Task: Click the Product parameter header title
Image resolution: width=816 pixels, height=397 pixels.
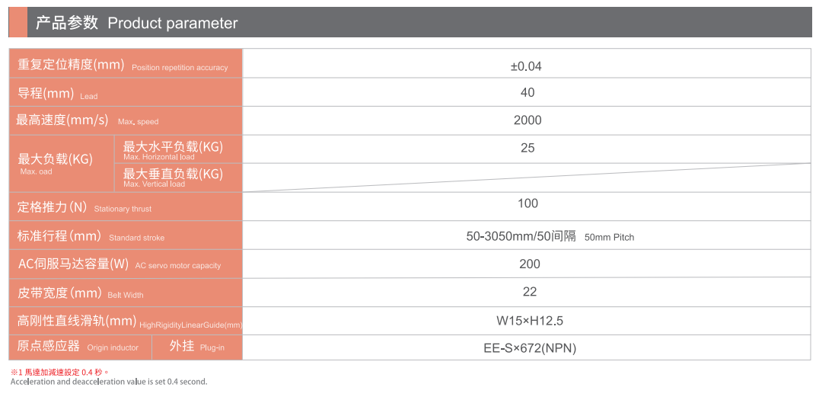Action: click(137, 23)
